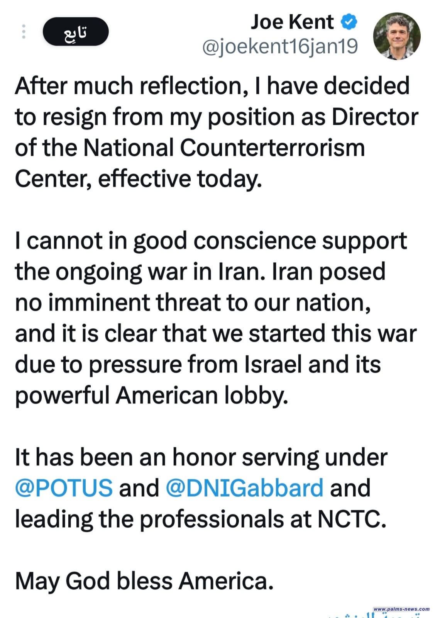Click the "I cannot in good conscience" line
The width and height of the screenshot is (435, 618).
pos(211,241)
